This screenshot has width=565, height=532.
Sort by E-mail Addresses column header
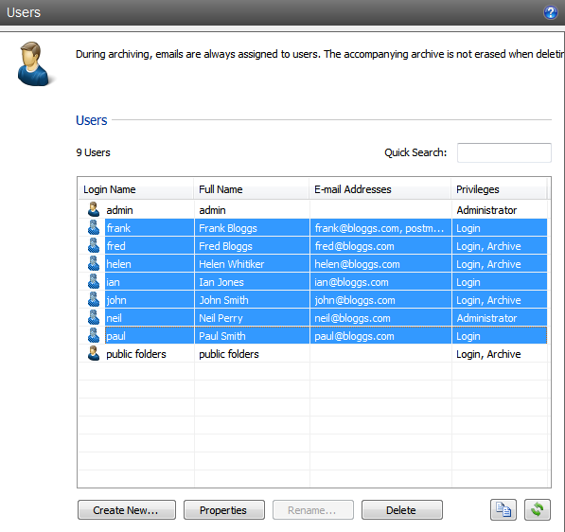coord(380,189)
